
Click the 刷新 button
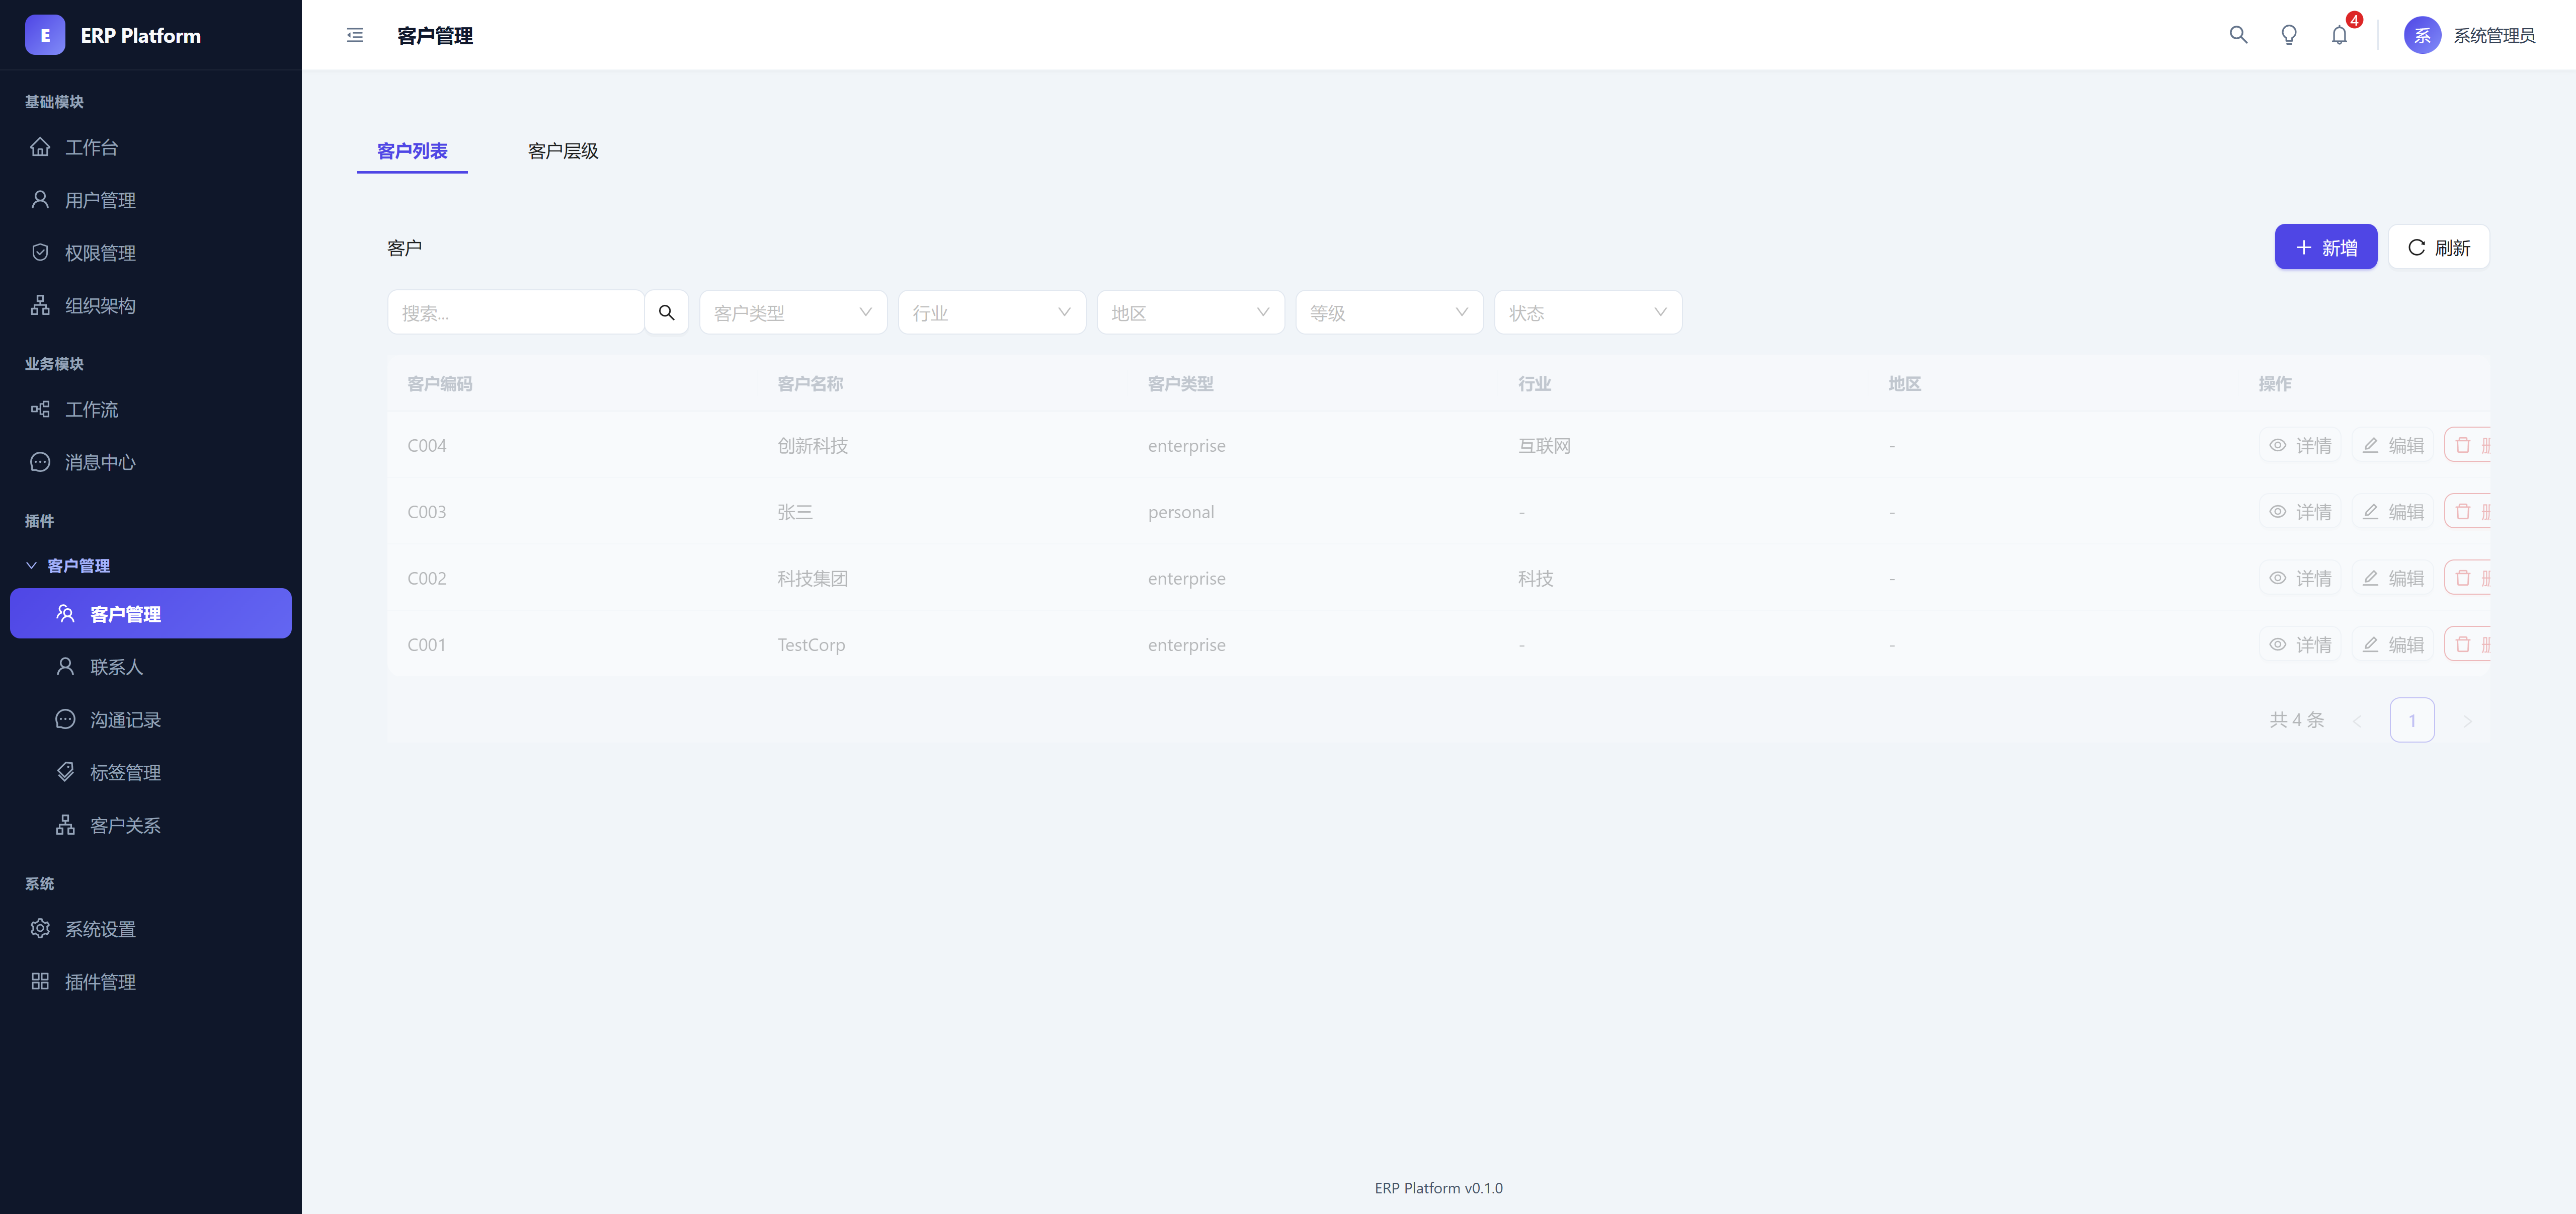tap(2438, 248)
